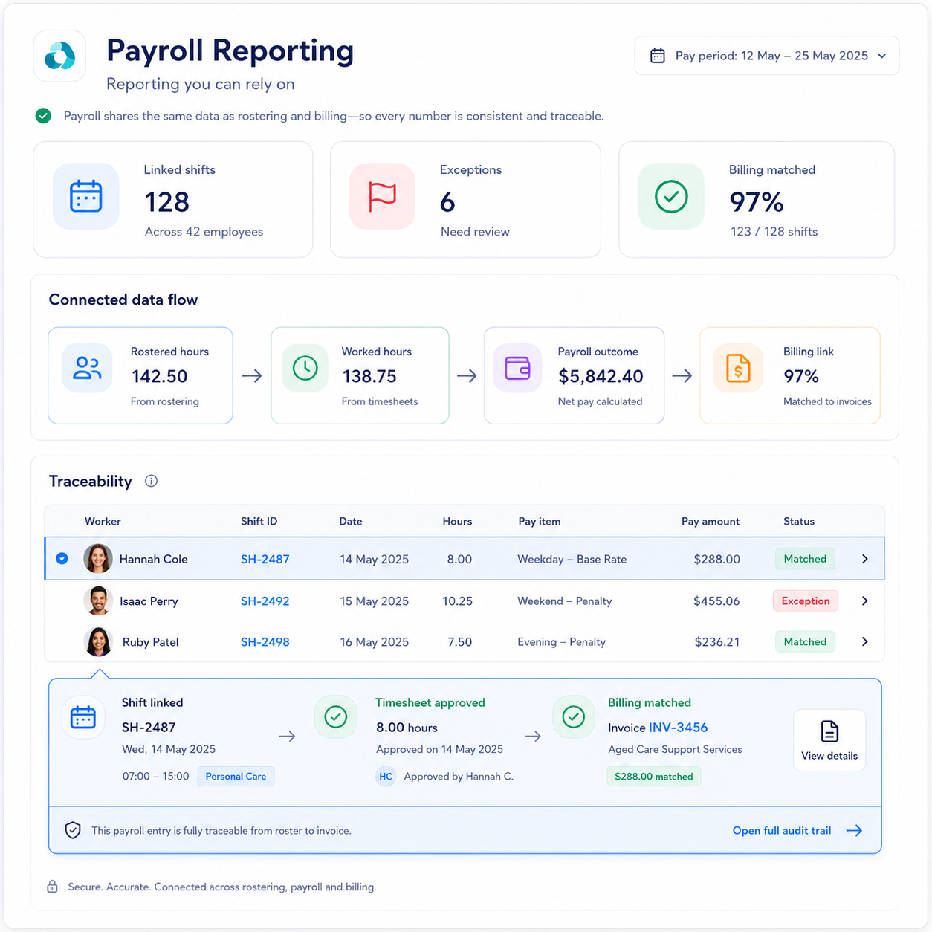Click the Pay amount column header
Image resolution: width=932 pixels, height=932 pixels.
point(711,521)
